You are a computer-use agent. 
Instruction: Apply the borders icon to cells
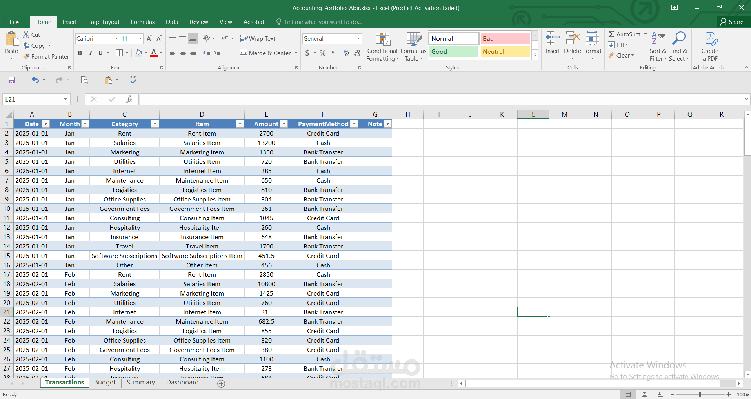[120, 53]
